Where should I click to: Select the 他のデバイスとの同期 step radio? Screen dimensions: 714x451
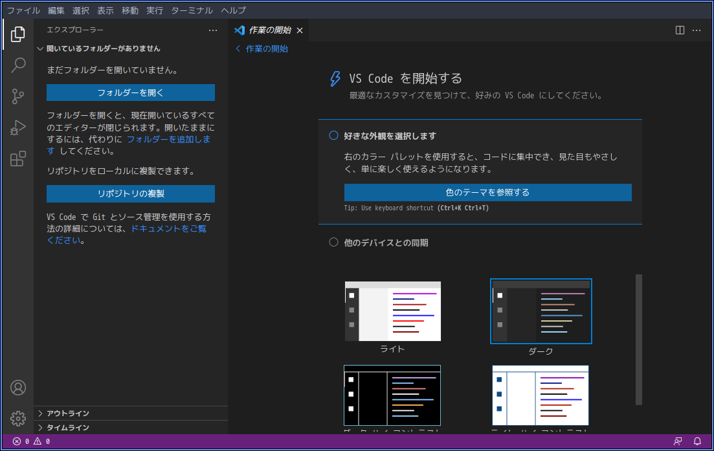coord(334,242)
